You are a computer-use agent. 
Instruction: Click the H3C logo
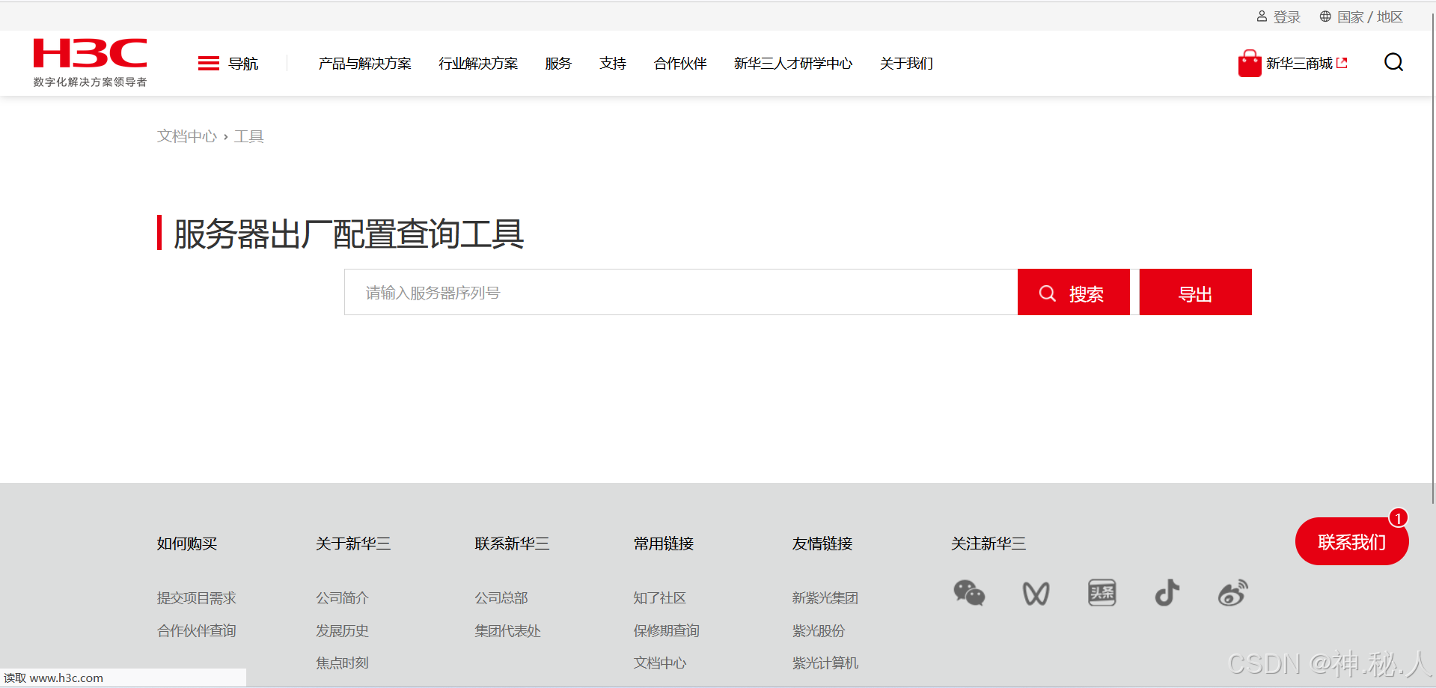click(91, 63)
